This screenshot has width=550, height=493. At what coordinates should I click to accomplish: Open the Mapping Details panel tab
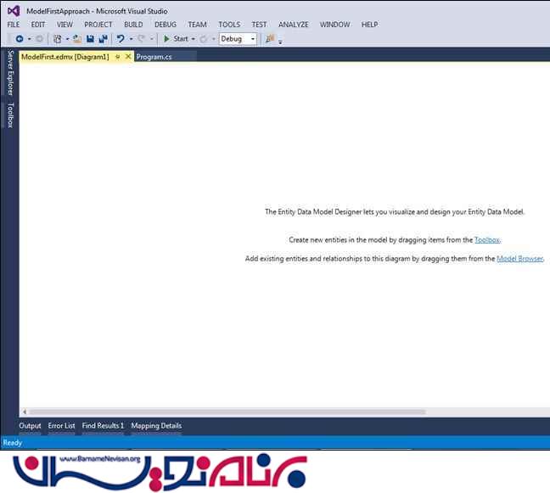[156, 426]
